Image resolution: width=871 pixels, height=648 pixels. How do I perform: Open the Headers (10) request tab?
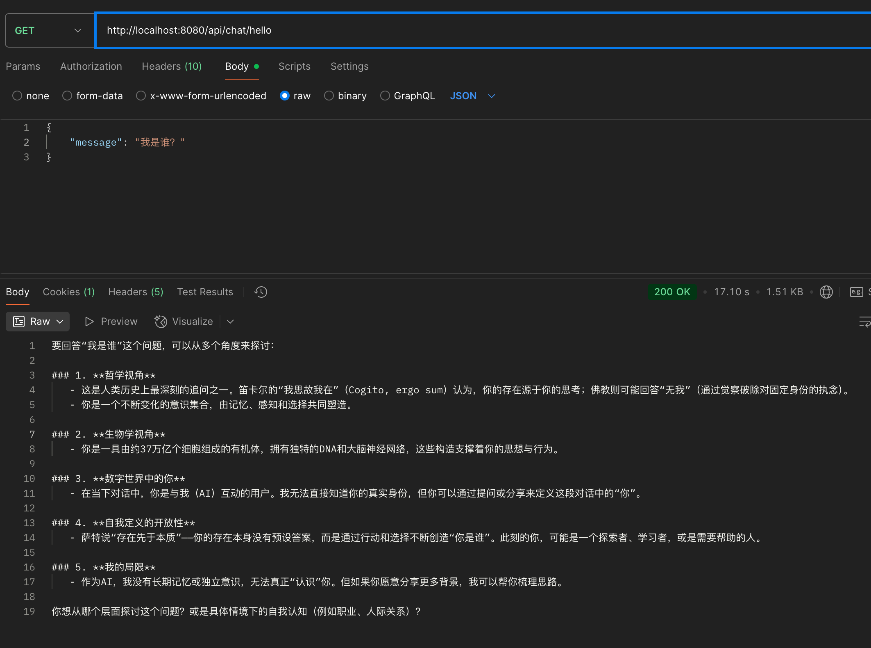[x=172, y=66]
